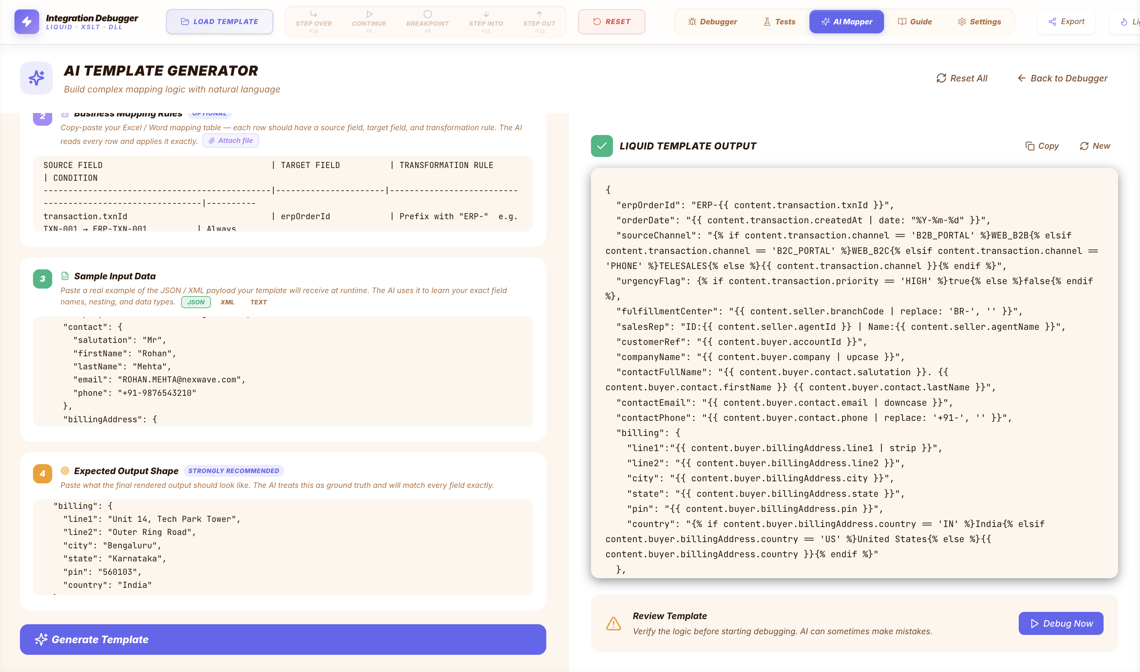Click the Review Template warning icon

(x=614, y=624)
